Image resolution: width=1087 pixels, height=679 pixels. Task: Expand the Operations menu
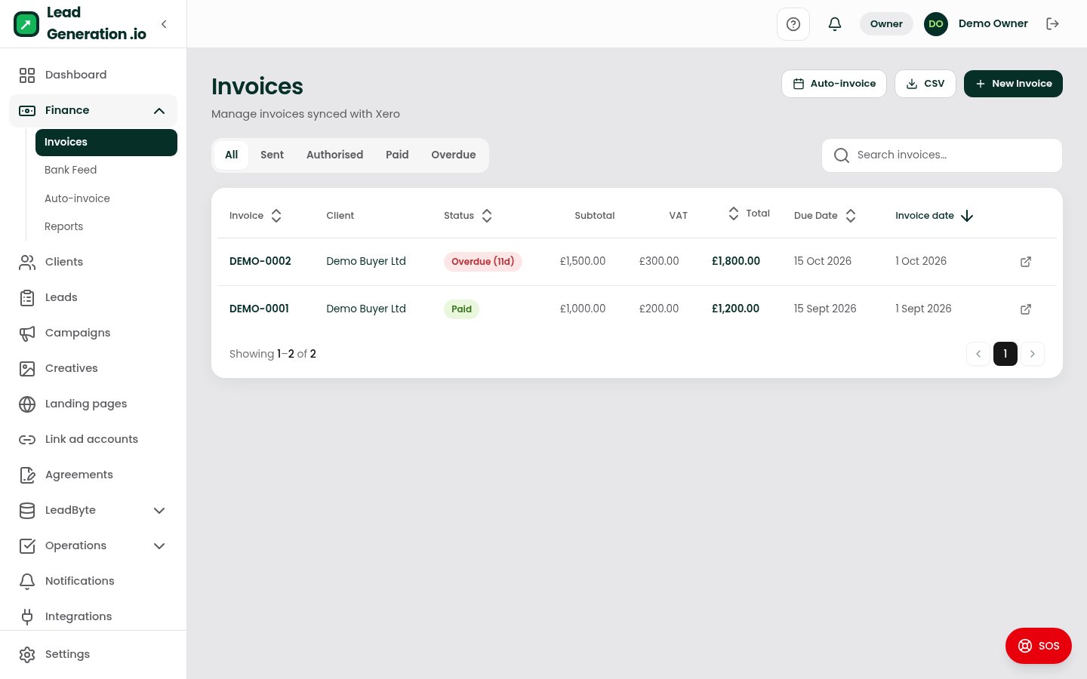pos(93,545)
